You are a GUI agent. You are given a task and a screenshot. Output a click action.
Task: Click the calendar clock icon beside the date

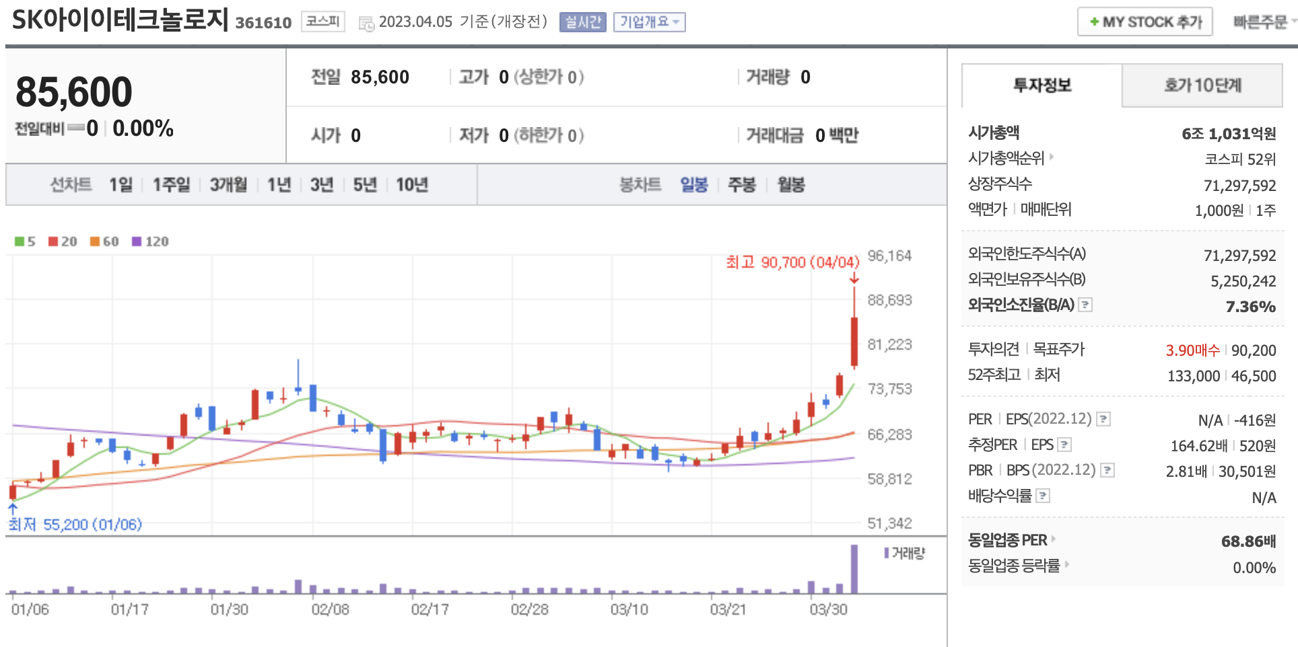(x=366, y=24)
